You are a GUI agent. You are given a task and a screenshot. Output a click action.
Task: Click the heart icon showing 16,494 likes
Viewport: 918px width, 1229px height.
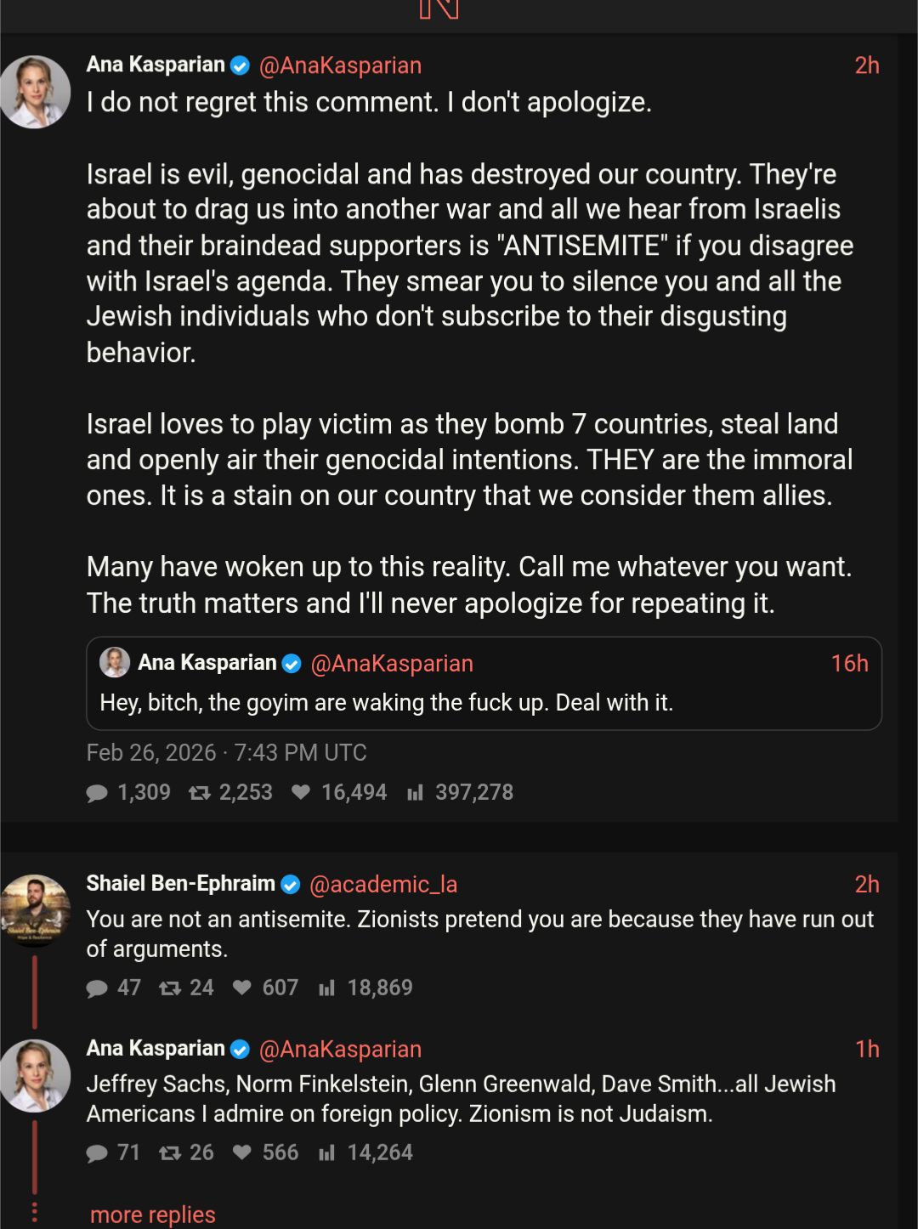click(301, 792)
